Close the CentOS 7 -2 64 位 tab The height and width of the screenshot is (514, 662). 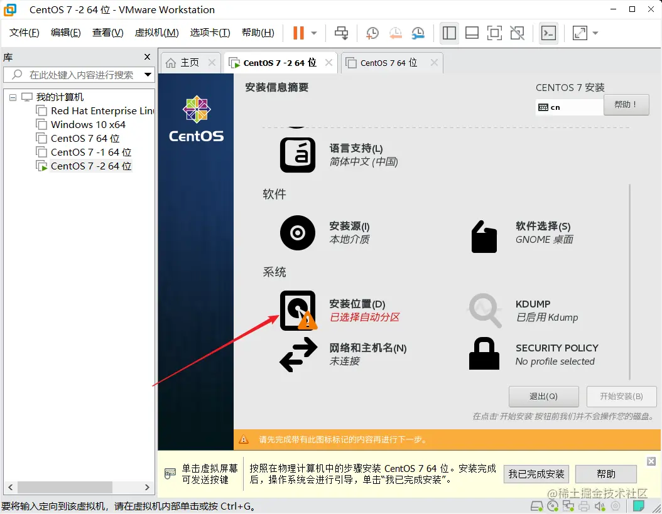click(x=329, y=63)
